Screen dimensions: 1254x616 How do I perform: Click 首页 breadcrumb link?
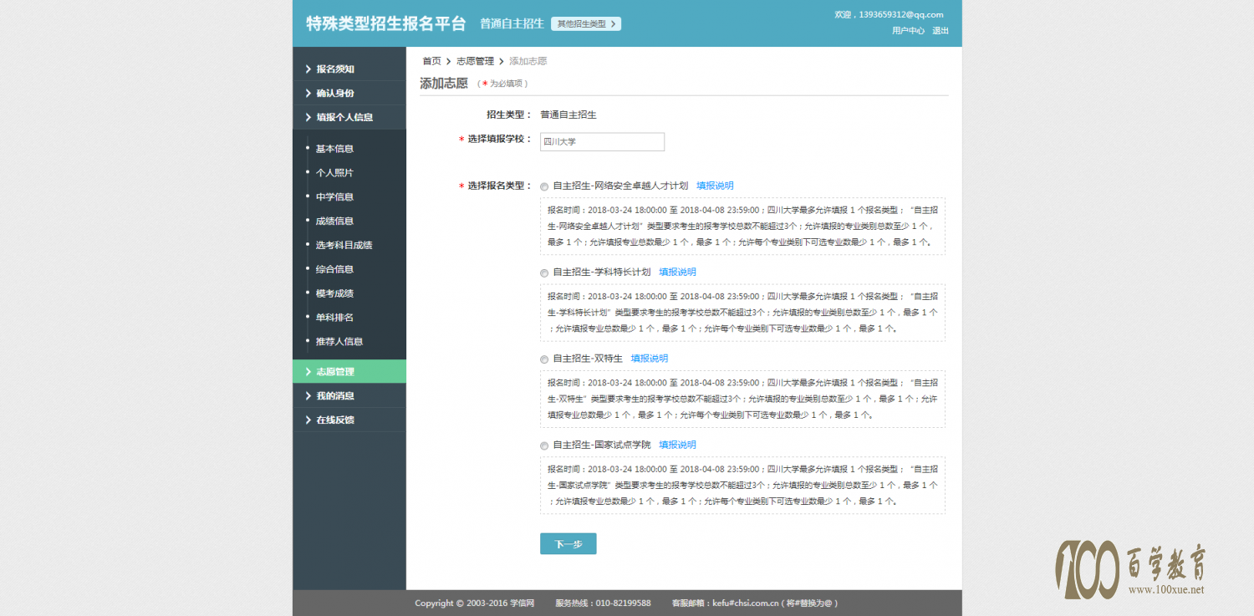click(x=431, y=61)
